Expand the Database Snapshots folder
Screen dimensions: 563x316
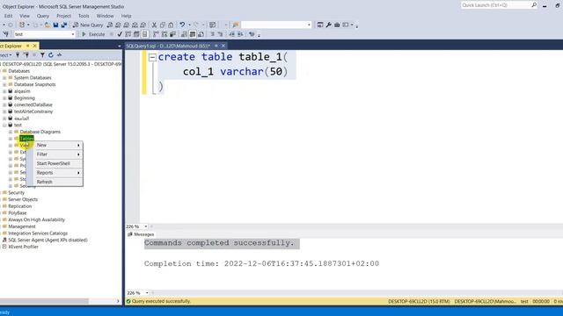4,84
